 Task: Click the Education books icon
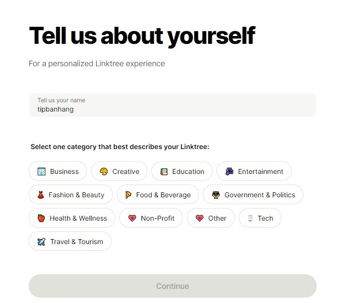coord(164,171)
